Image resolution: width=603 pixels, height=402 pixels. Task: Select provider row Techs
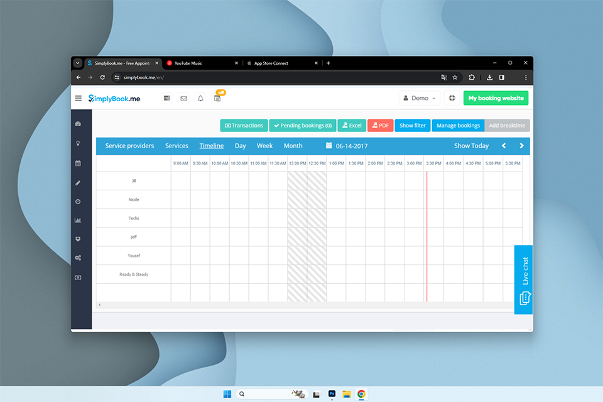point(133,218)
